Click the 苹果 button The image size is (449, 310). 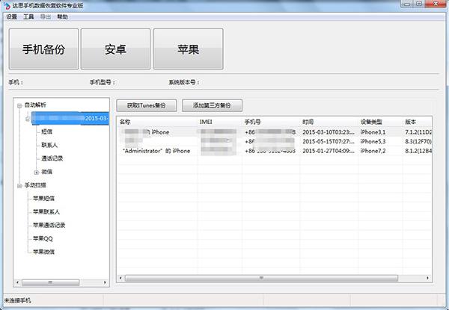click(188, 49)
